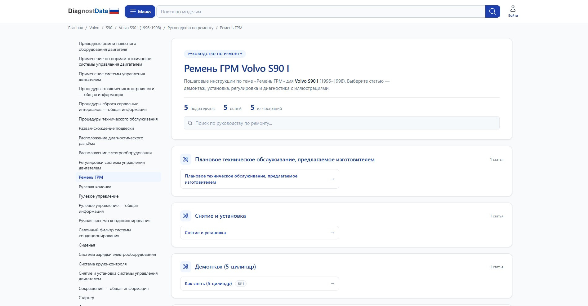
Task: Select Расположение электрооборудования in sidebar
Action: tap(118, 153)
